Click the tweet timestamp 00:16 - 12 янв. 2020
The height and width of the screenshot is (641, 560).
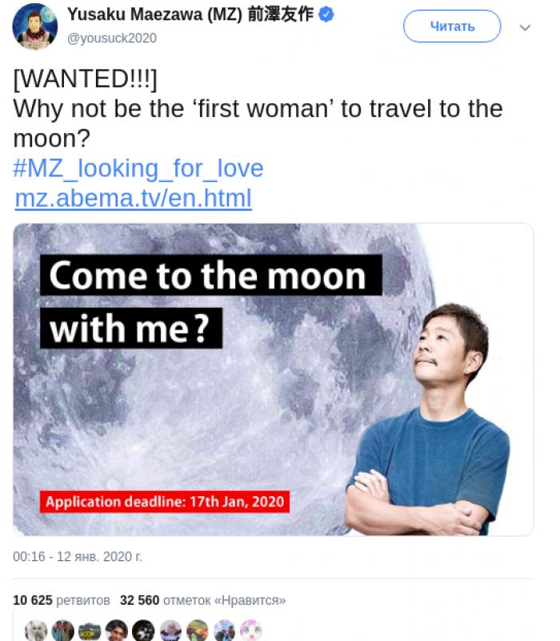(x=78, y=556)
